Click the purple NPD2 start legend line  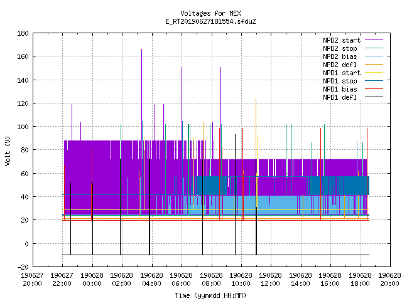[374, 40]
